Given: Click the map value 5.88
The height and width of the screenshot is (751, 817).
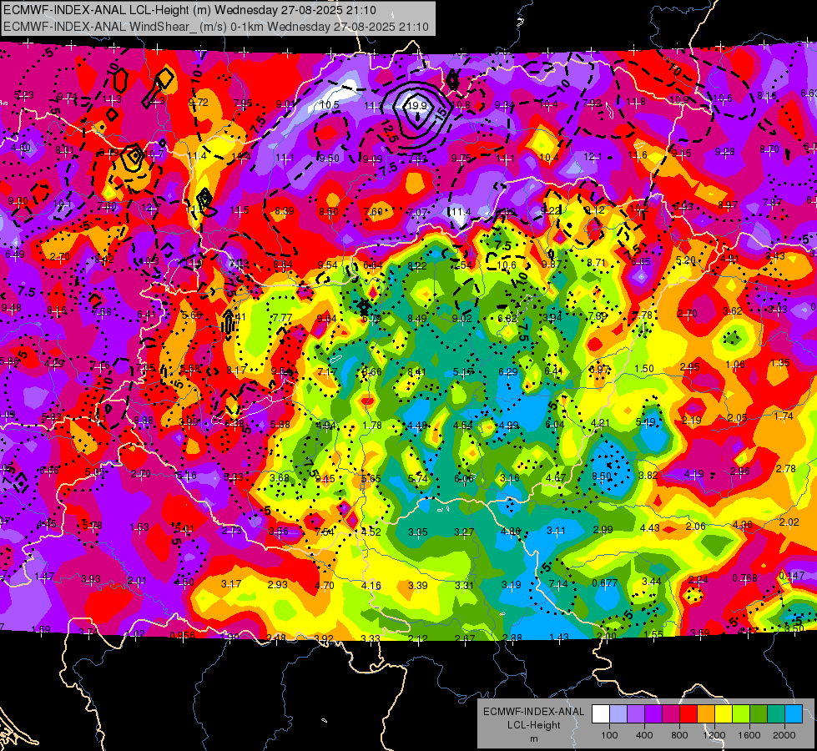Looking at the screenshot, I should pyautogui.click(x=280, y=424).
